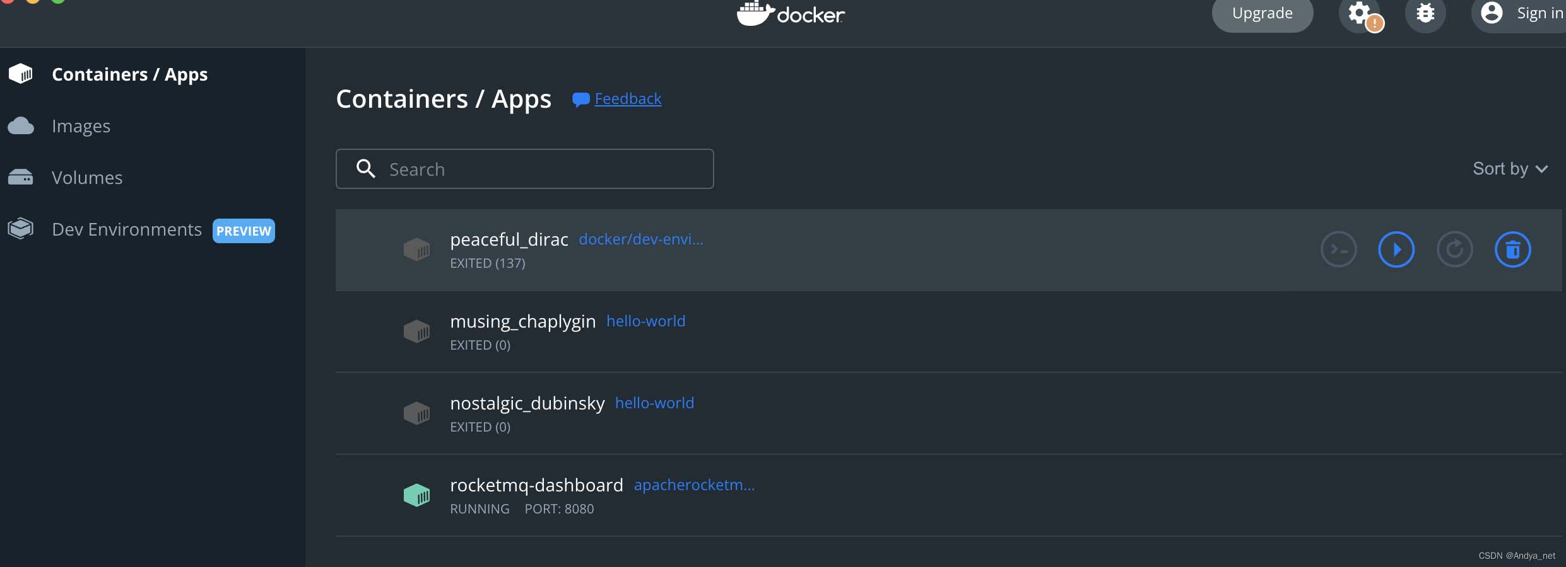1566x567 pixels.
Task: Delete the peaceful_dirac container
Action: (1512, 249)
